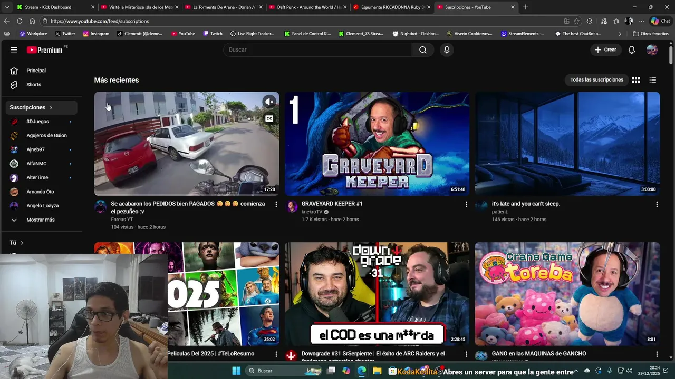
Task: Expand the Tú section
Action: pos(17,243)
